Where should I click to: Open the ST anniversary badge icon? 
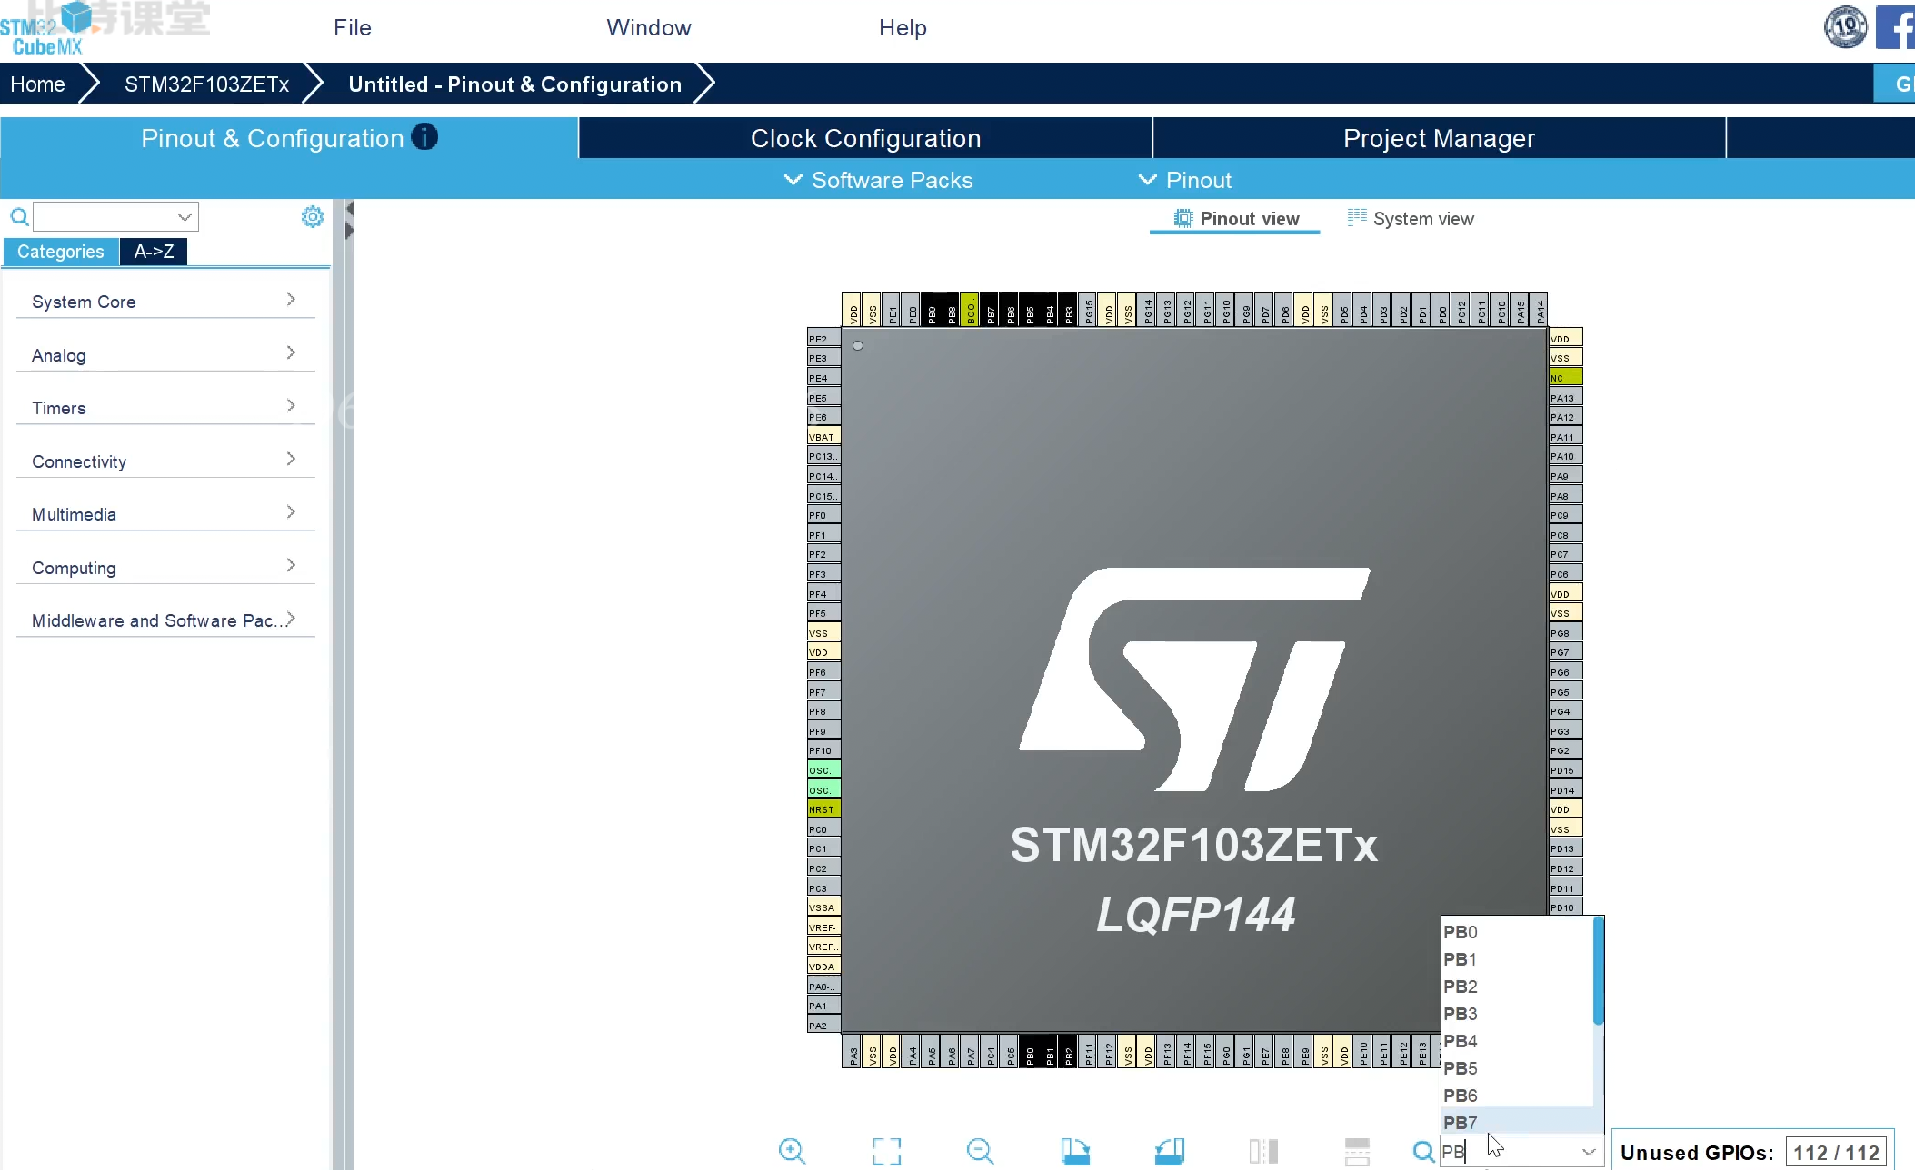point(1845,27)
